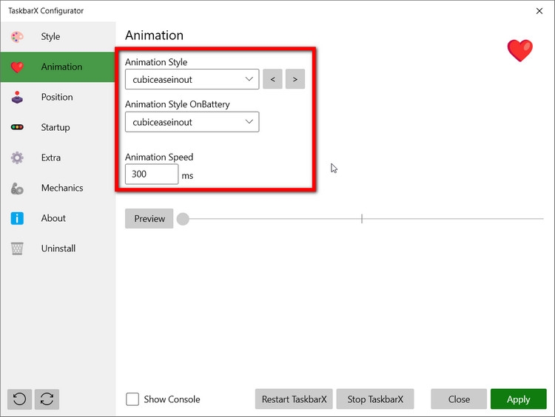Click the joystick icon beside Position
Viewport: 555px width, 417px height.
[x=17, y=98]
